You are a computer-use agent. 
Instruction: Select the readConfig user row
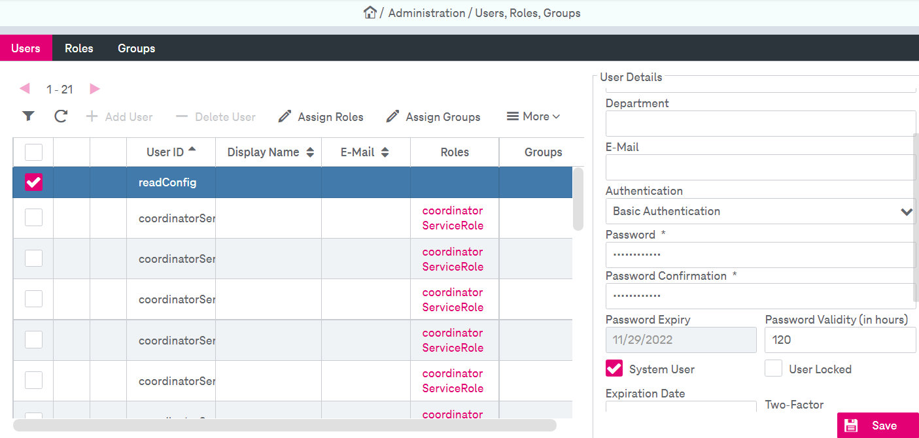tap(293, 182)
